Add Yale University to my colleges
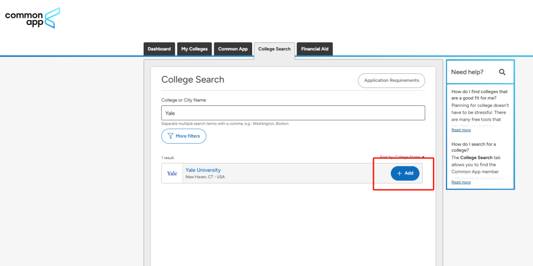This screenshot has width=533, height=266. tap(405, 173)
